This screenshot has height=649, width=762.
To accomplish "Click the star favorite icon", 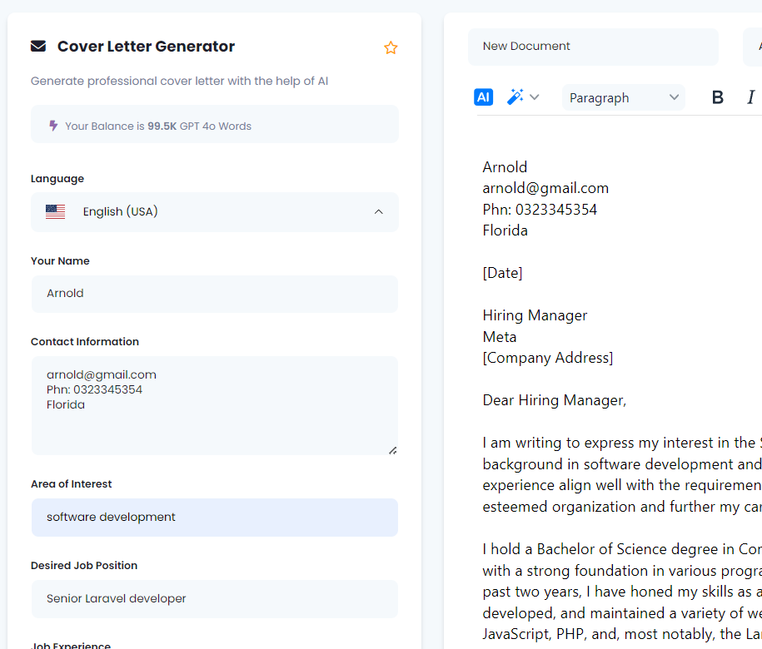I will tap(391, 47).
